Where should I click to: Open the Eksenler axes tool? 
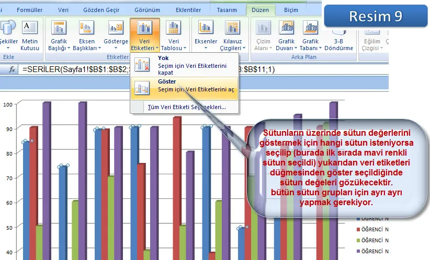205,28
